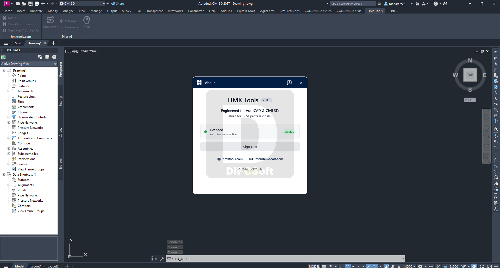Click the New drawing icon in Quick Access toolbar

pos(18,4)
